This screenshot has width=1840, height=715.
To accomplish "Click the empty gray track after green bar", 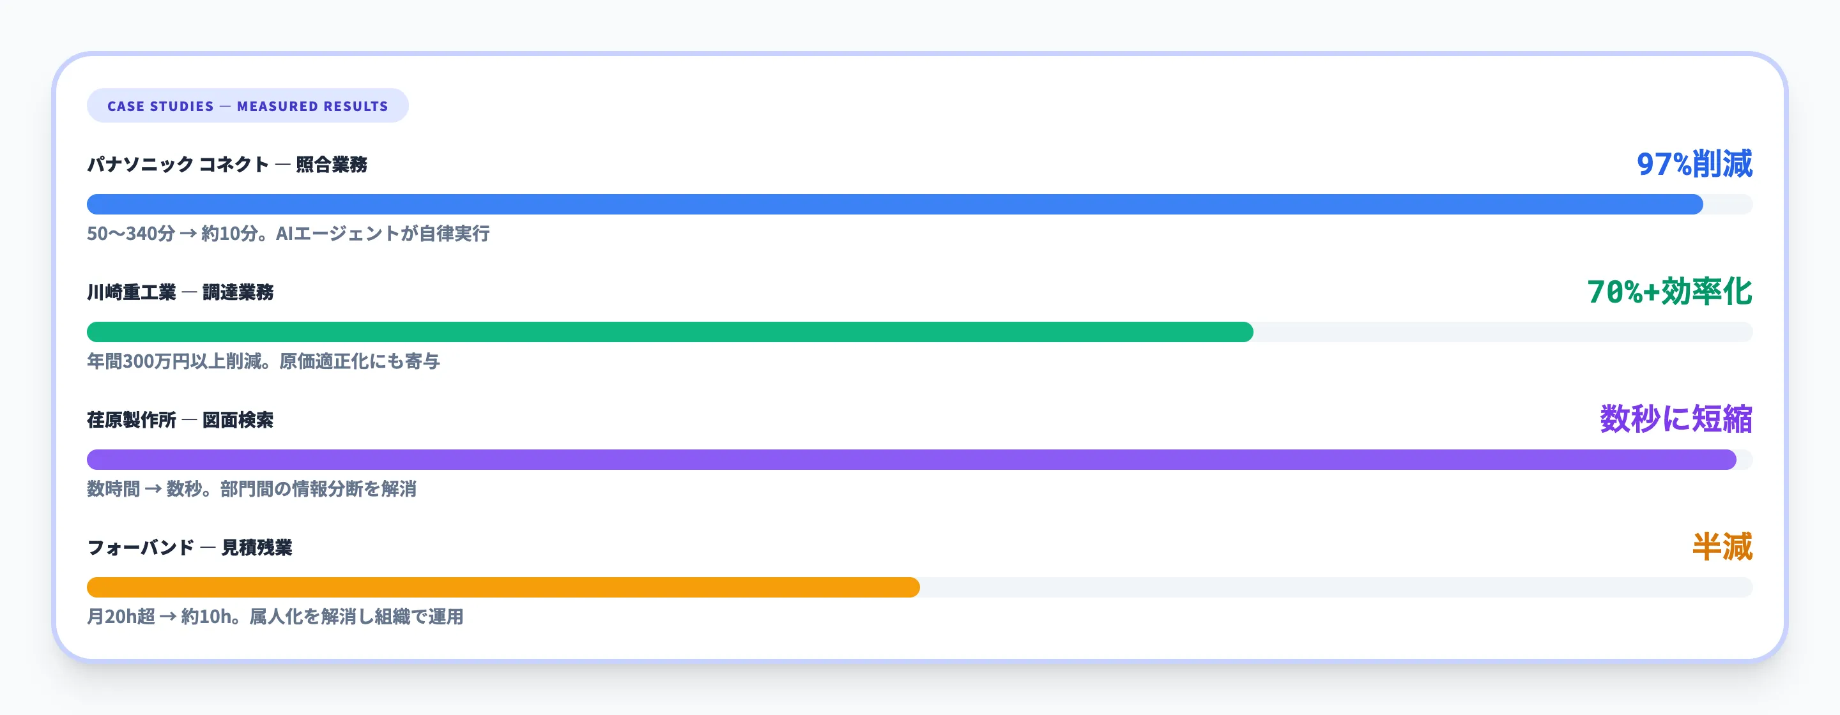I will tap(1502, 333).
